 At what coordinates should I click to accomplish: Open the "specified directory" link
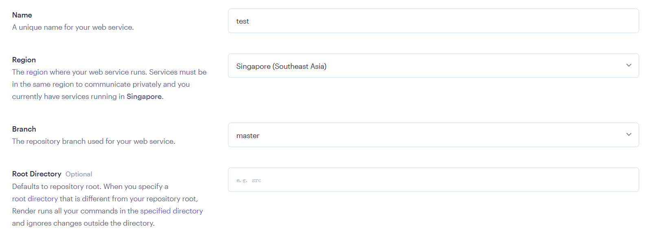[x=171, y=211]
